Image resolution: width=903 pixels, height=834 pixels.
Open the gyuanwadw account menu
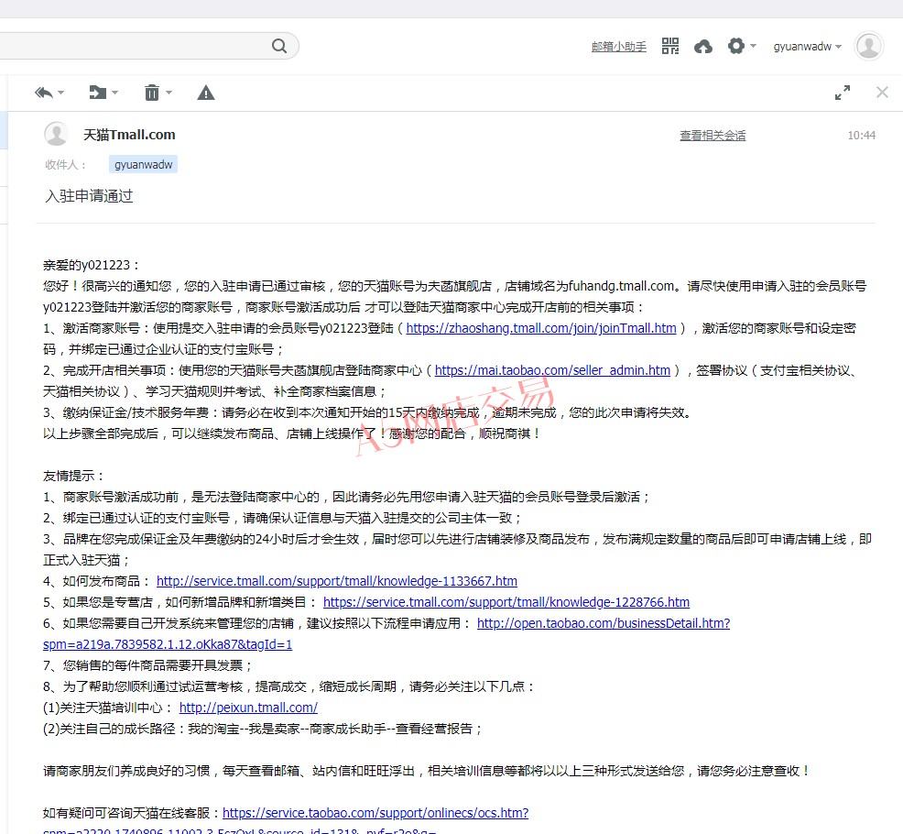pos(807,47)
